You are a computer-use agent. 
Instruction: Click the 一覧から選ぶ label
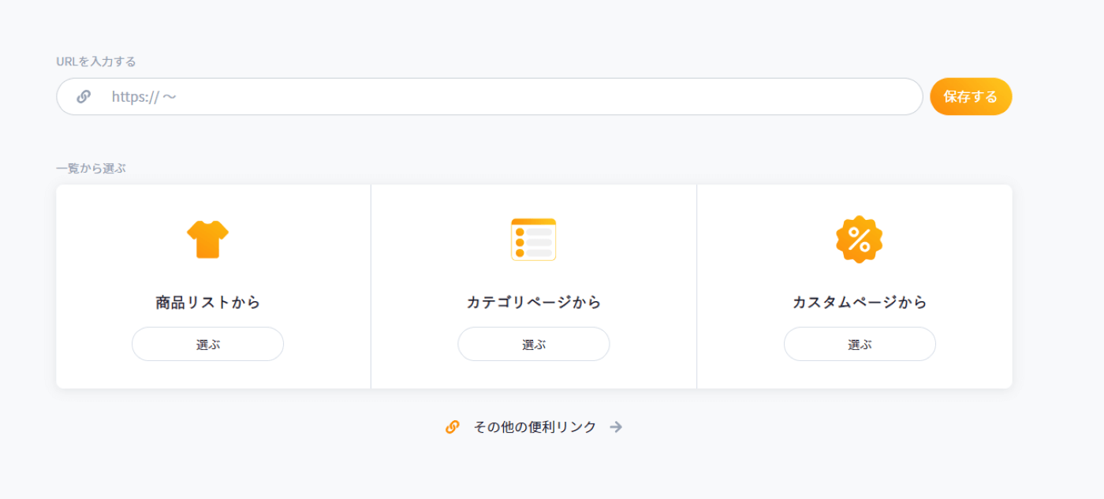click(91, 168)
